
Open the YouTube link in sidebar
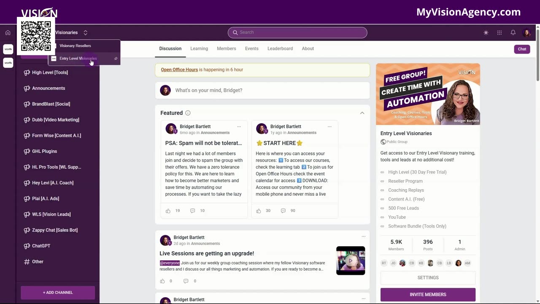click(397, 217)
